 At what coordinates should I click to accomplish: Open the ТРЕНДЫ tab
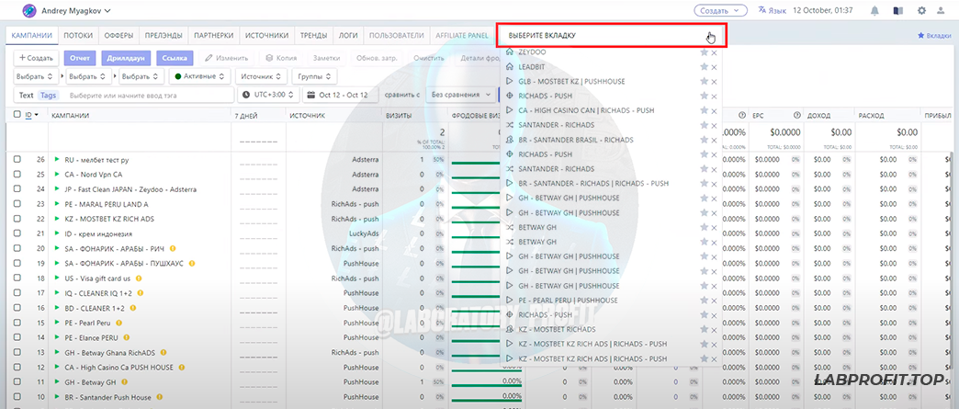[x=313, y=36]
